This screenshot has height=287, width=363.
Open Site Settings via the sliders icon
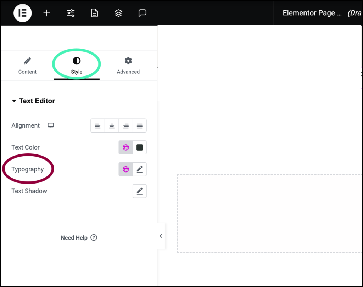tap(71, 13)
